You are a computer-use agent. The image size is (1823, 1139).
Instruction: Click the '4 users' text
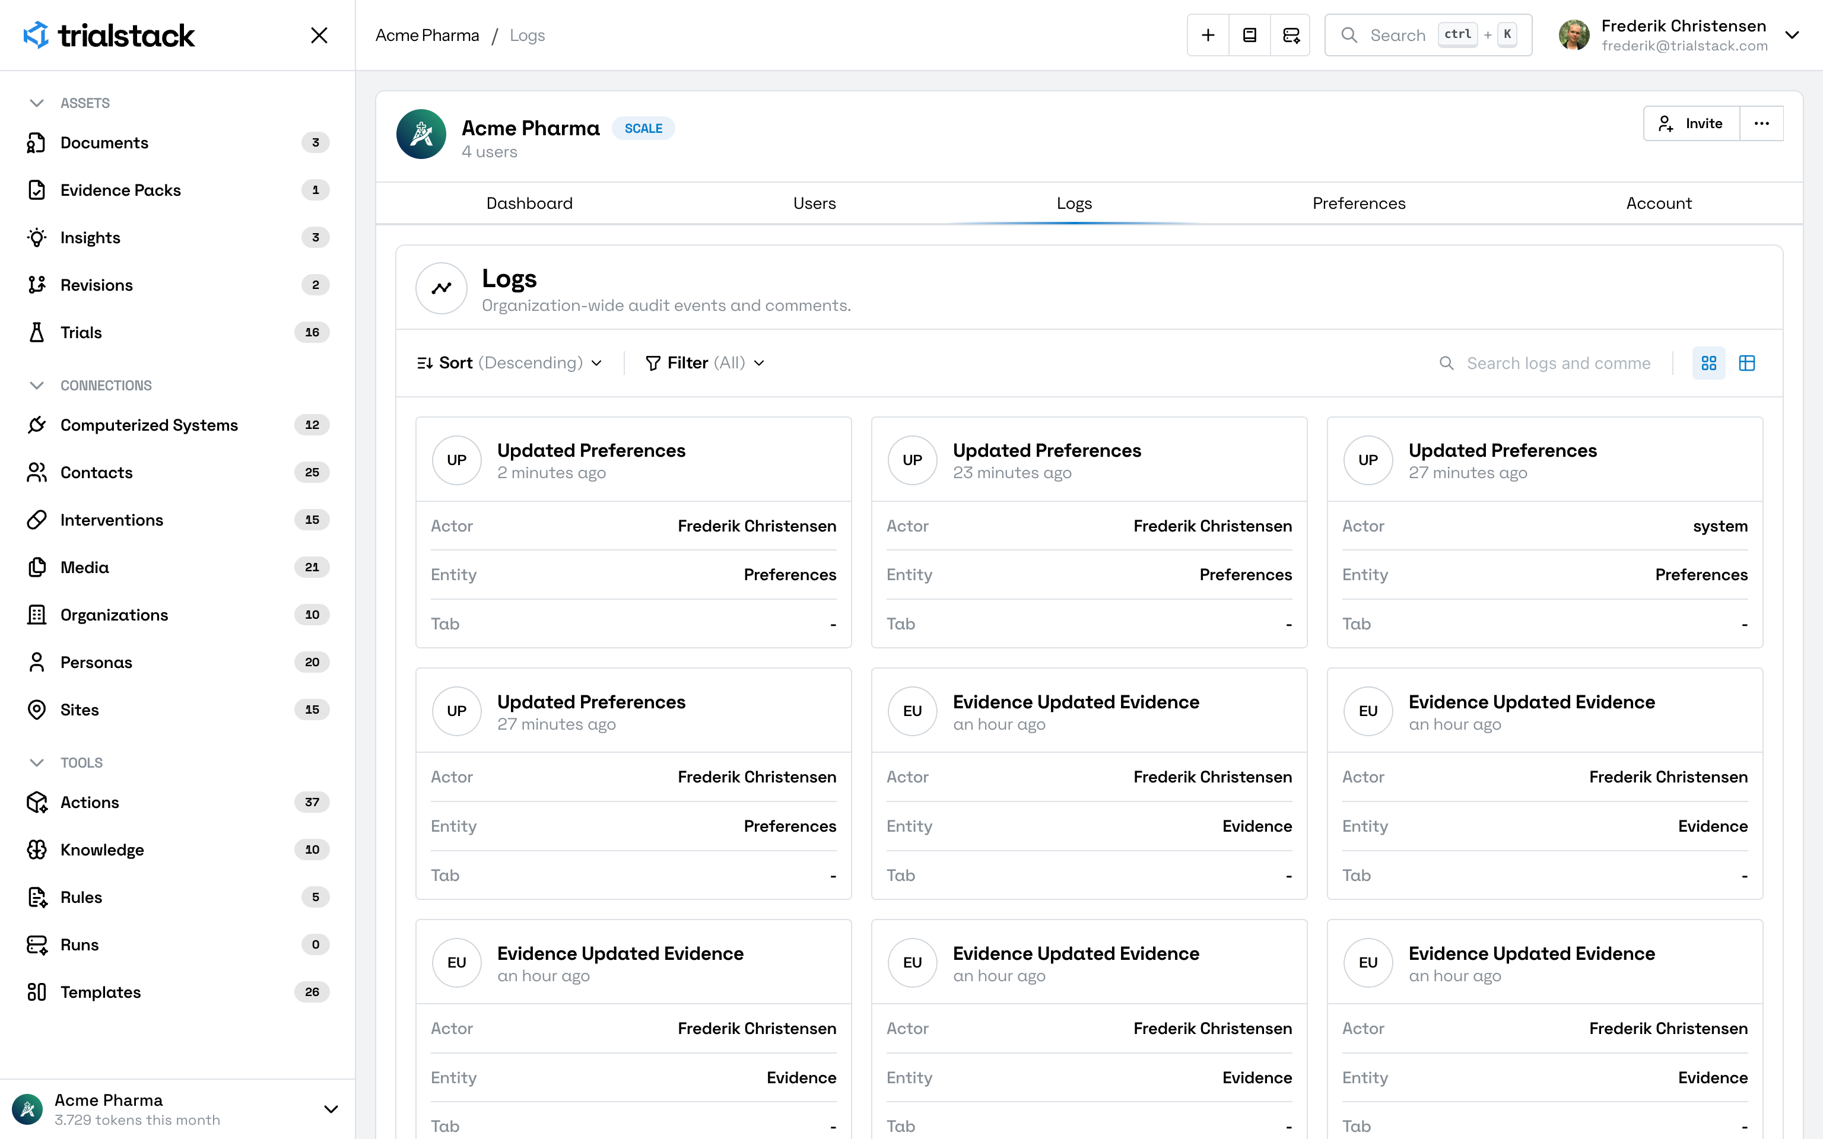click(x=490, y=152)
